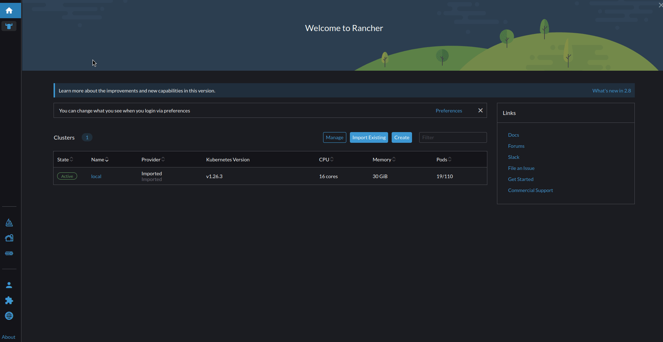This screenshot has width=663, height=342.
Task: Click the cluster Filter input field
Action: (452, 137)
